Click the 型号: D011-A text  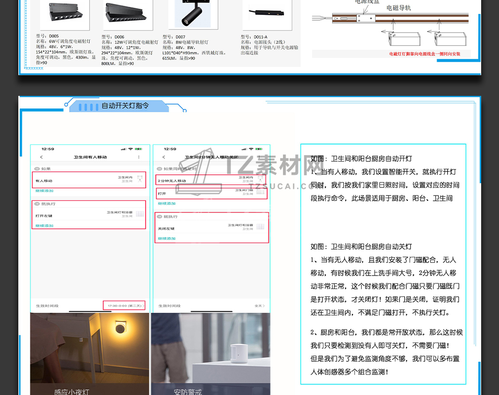click(254, 37)
